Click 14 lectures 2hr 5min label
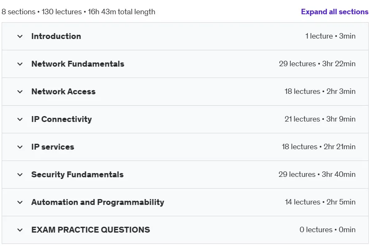370x246 pixels. click(320, 202)
